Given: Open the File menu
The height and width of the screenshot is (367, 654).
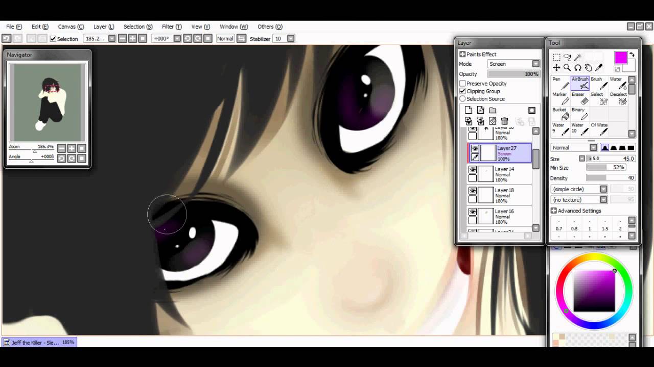Looking at the screenshot, I should (14, 27).
